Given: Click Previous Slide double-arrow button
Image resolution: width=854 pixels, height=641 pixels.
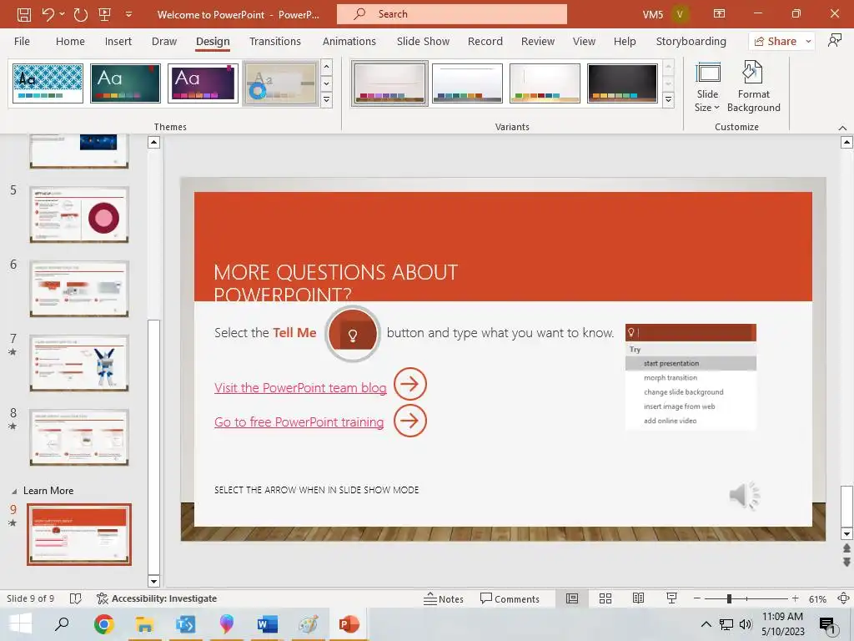Looking at the screenshot, I should click(846, 548).
